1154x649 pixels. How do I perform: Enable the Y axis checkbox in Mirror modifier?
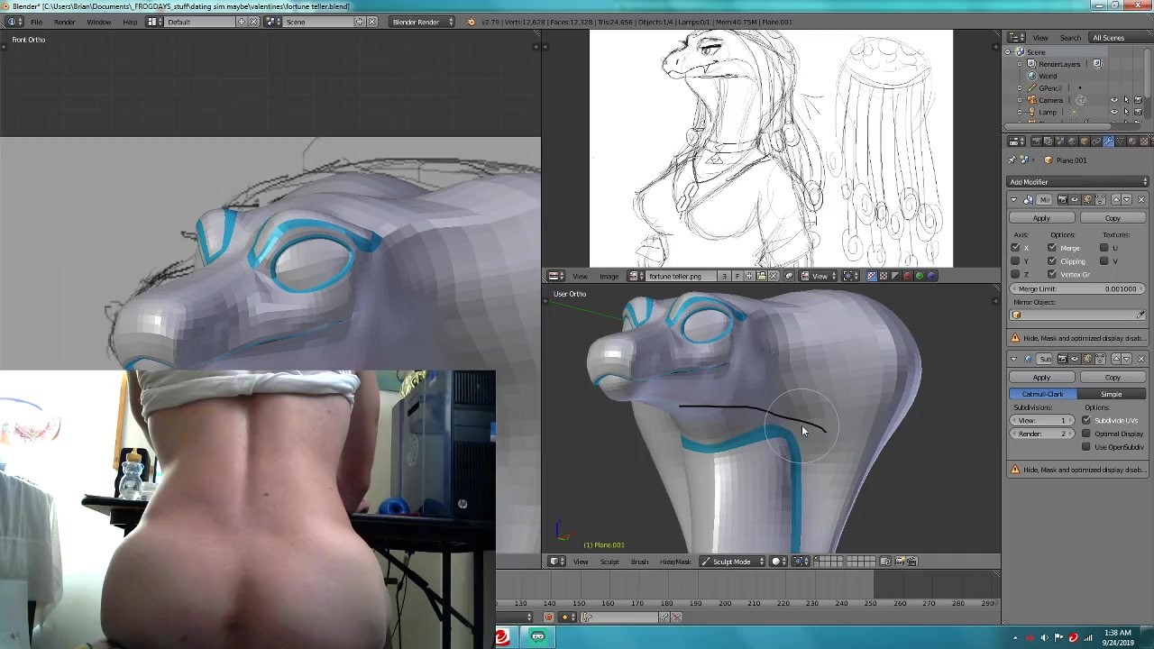(1016, 261)
